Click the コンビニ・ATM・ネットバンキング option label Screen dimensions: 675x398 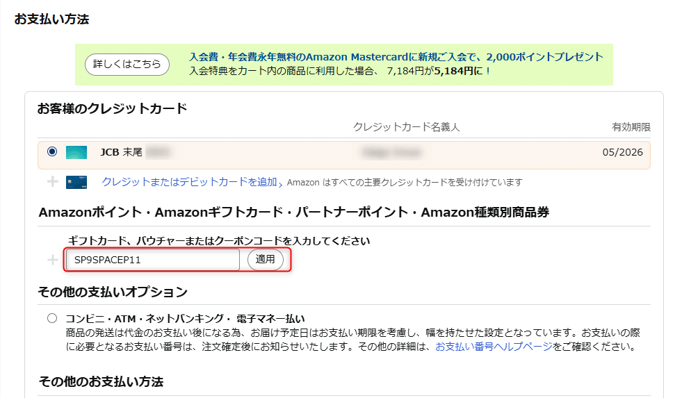point(185,319)
